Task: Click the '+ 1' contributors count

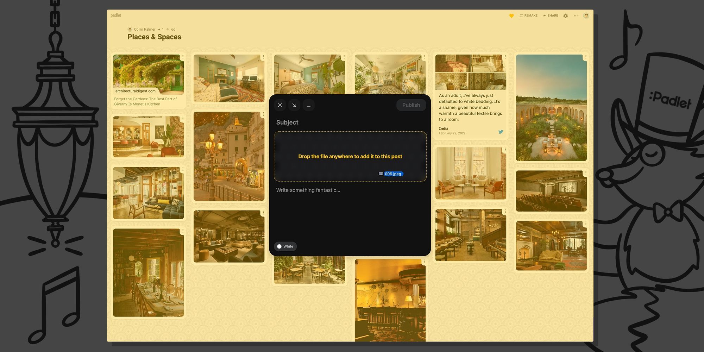Action: tap(161, 30)
